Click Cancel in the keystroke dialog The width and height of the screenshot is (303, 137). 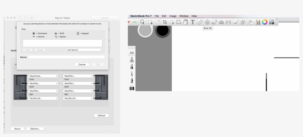(82, 64)
